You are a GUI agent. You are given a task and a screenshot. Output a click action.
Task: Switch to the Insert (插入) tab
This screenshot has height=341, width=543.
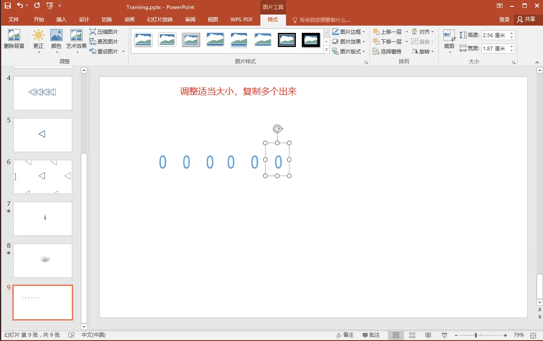[62, 20]
